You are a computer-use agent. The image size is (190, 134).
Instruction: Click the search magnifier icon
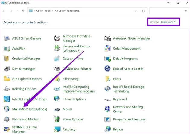(x=186, y=11)
